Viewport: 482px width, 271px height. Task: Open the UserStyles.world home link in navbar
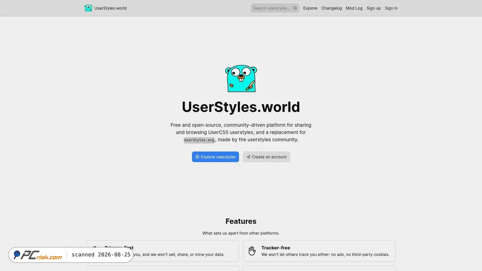(x=106, y=8)
